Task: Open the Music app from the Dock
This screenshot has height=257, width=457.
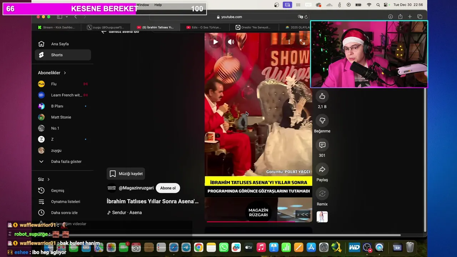Action: coord(261,247)
